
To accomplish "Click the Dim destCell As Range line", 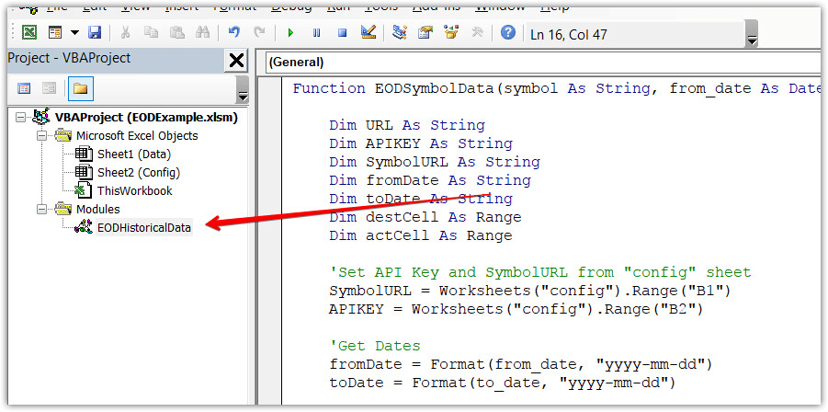I will coord(425,217).
